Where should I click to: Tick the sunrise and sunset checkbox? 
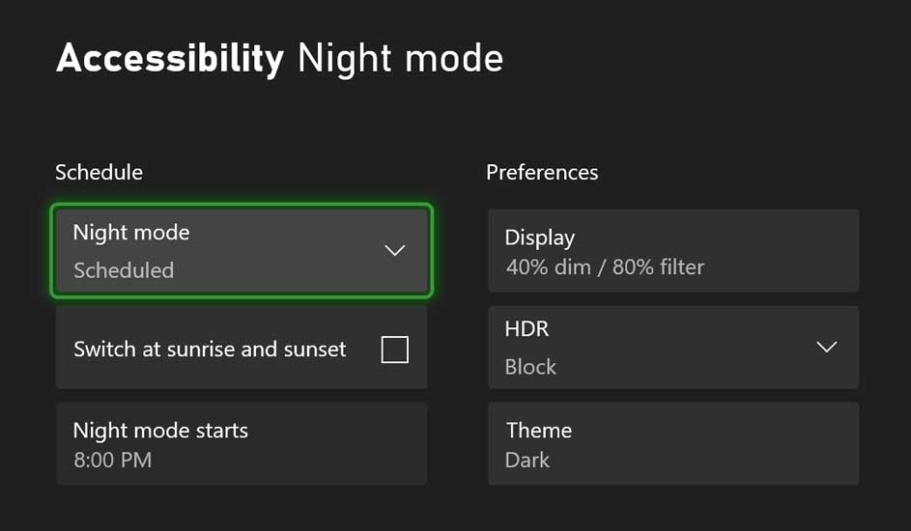tap(394, 349)
